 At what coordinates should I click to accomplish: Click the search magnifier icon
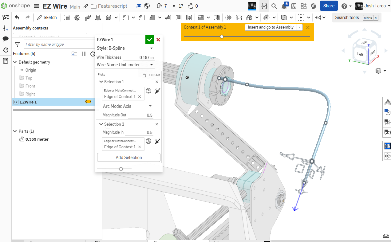[274, 6]
